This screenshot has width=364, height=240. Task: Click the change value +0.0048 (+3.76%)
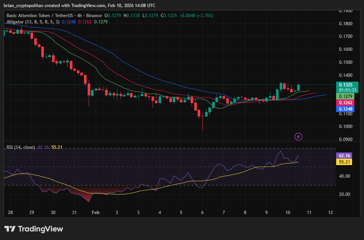click(196, 16)
